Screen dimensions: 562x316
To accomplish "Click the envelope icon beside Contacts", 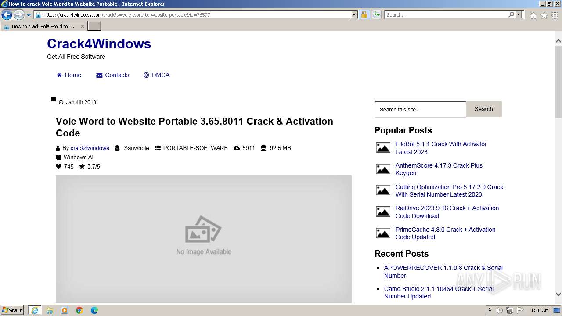I will coord(99,75).
